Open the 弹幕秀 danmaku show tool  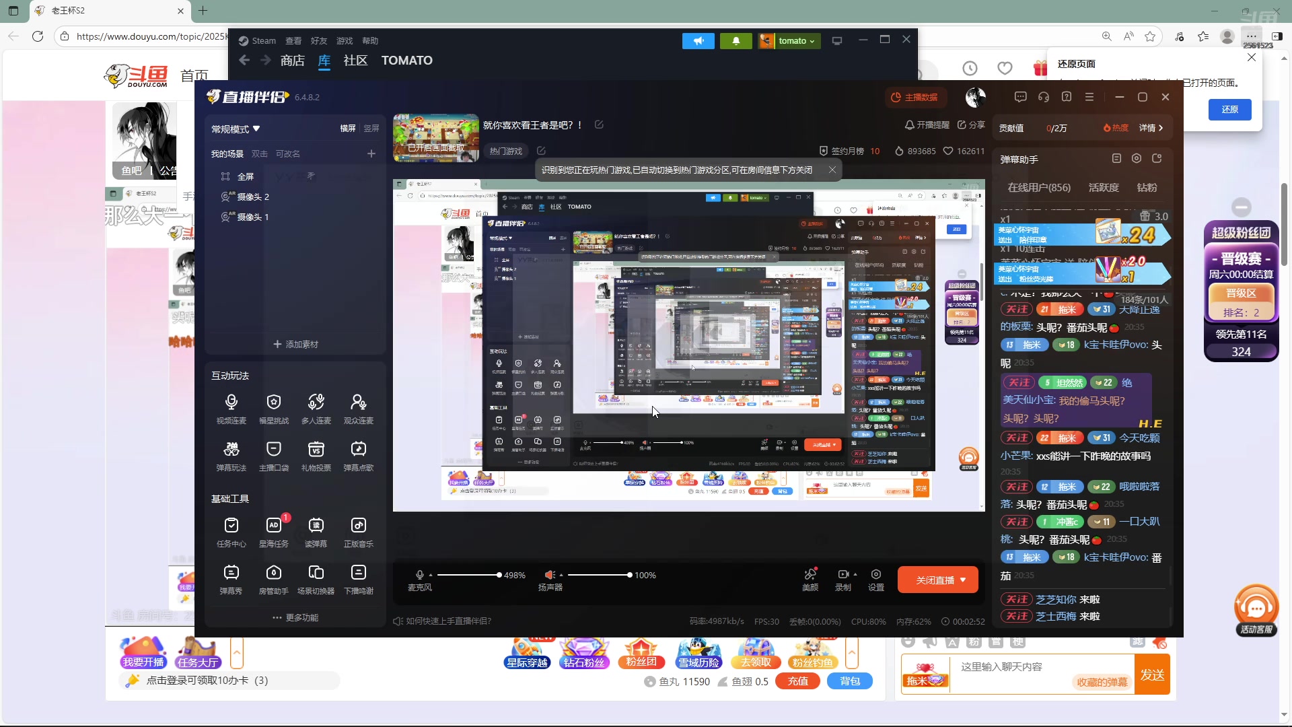click(x=231, y=579)
